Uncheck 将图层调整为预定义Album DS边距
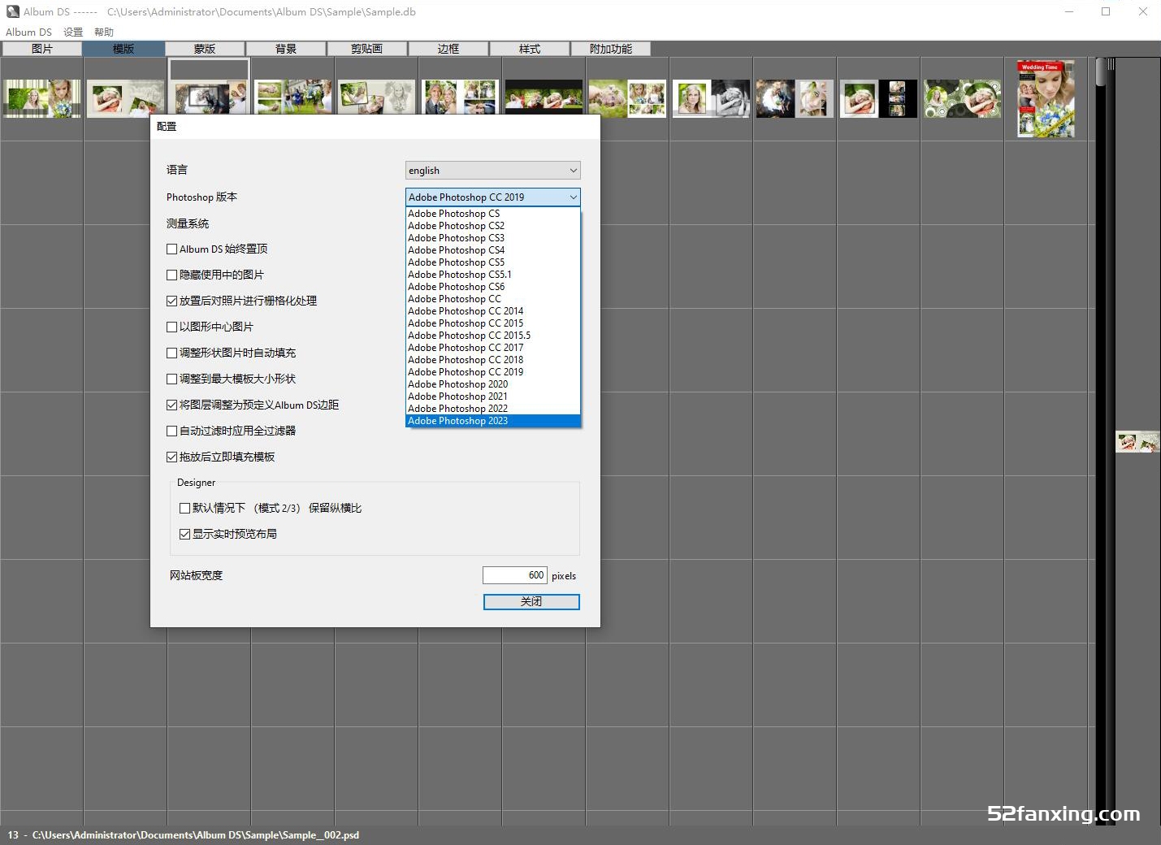The height and width of the screenshot is (845, 1161). click(x=171, y=405)
